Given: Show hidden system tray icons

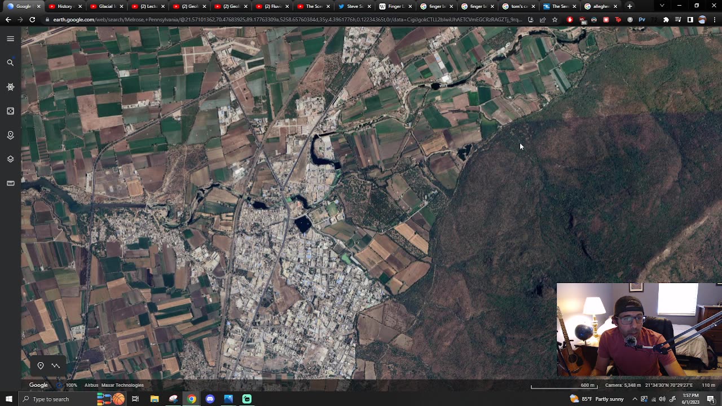Looking at the screenshot, I should tap(635, 399).
